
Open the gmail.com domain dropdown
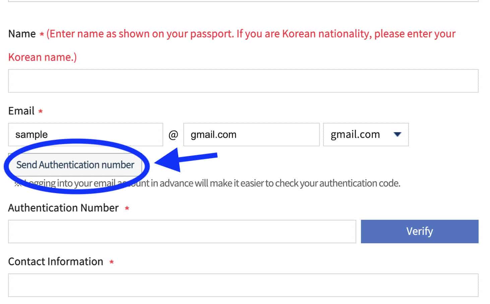click(365, 135)
